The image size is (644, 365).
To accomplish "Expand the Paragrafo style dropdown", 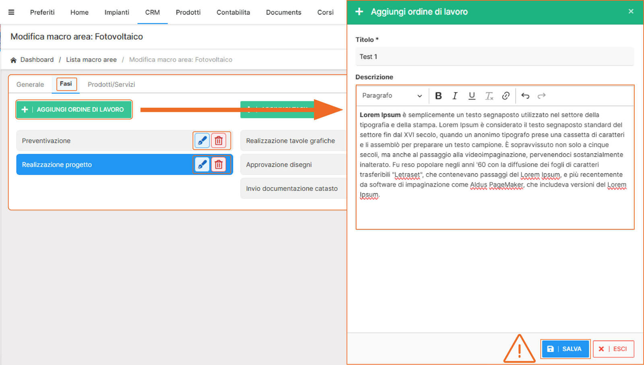I will (x=392, y=96).
